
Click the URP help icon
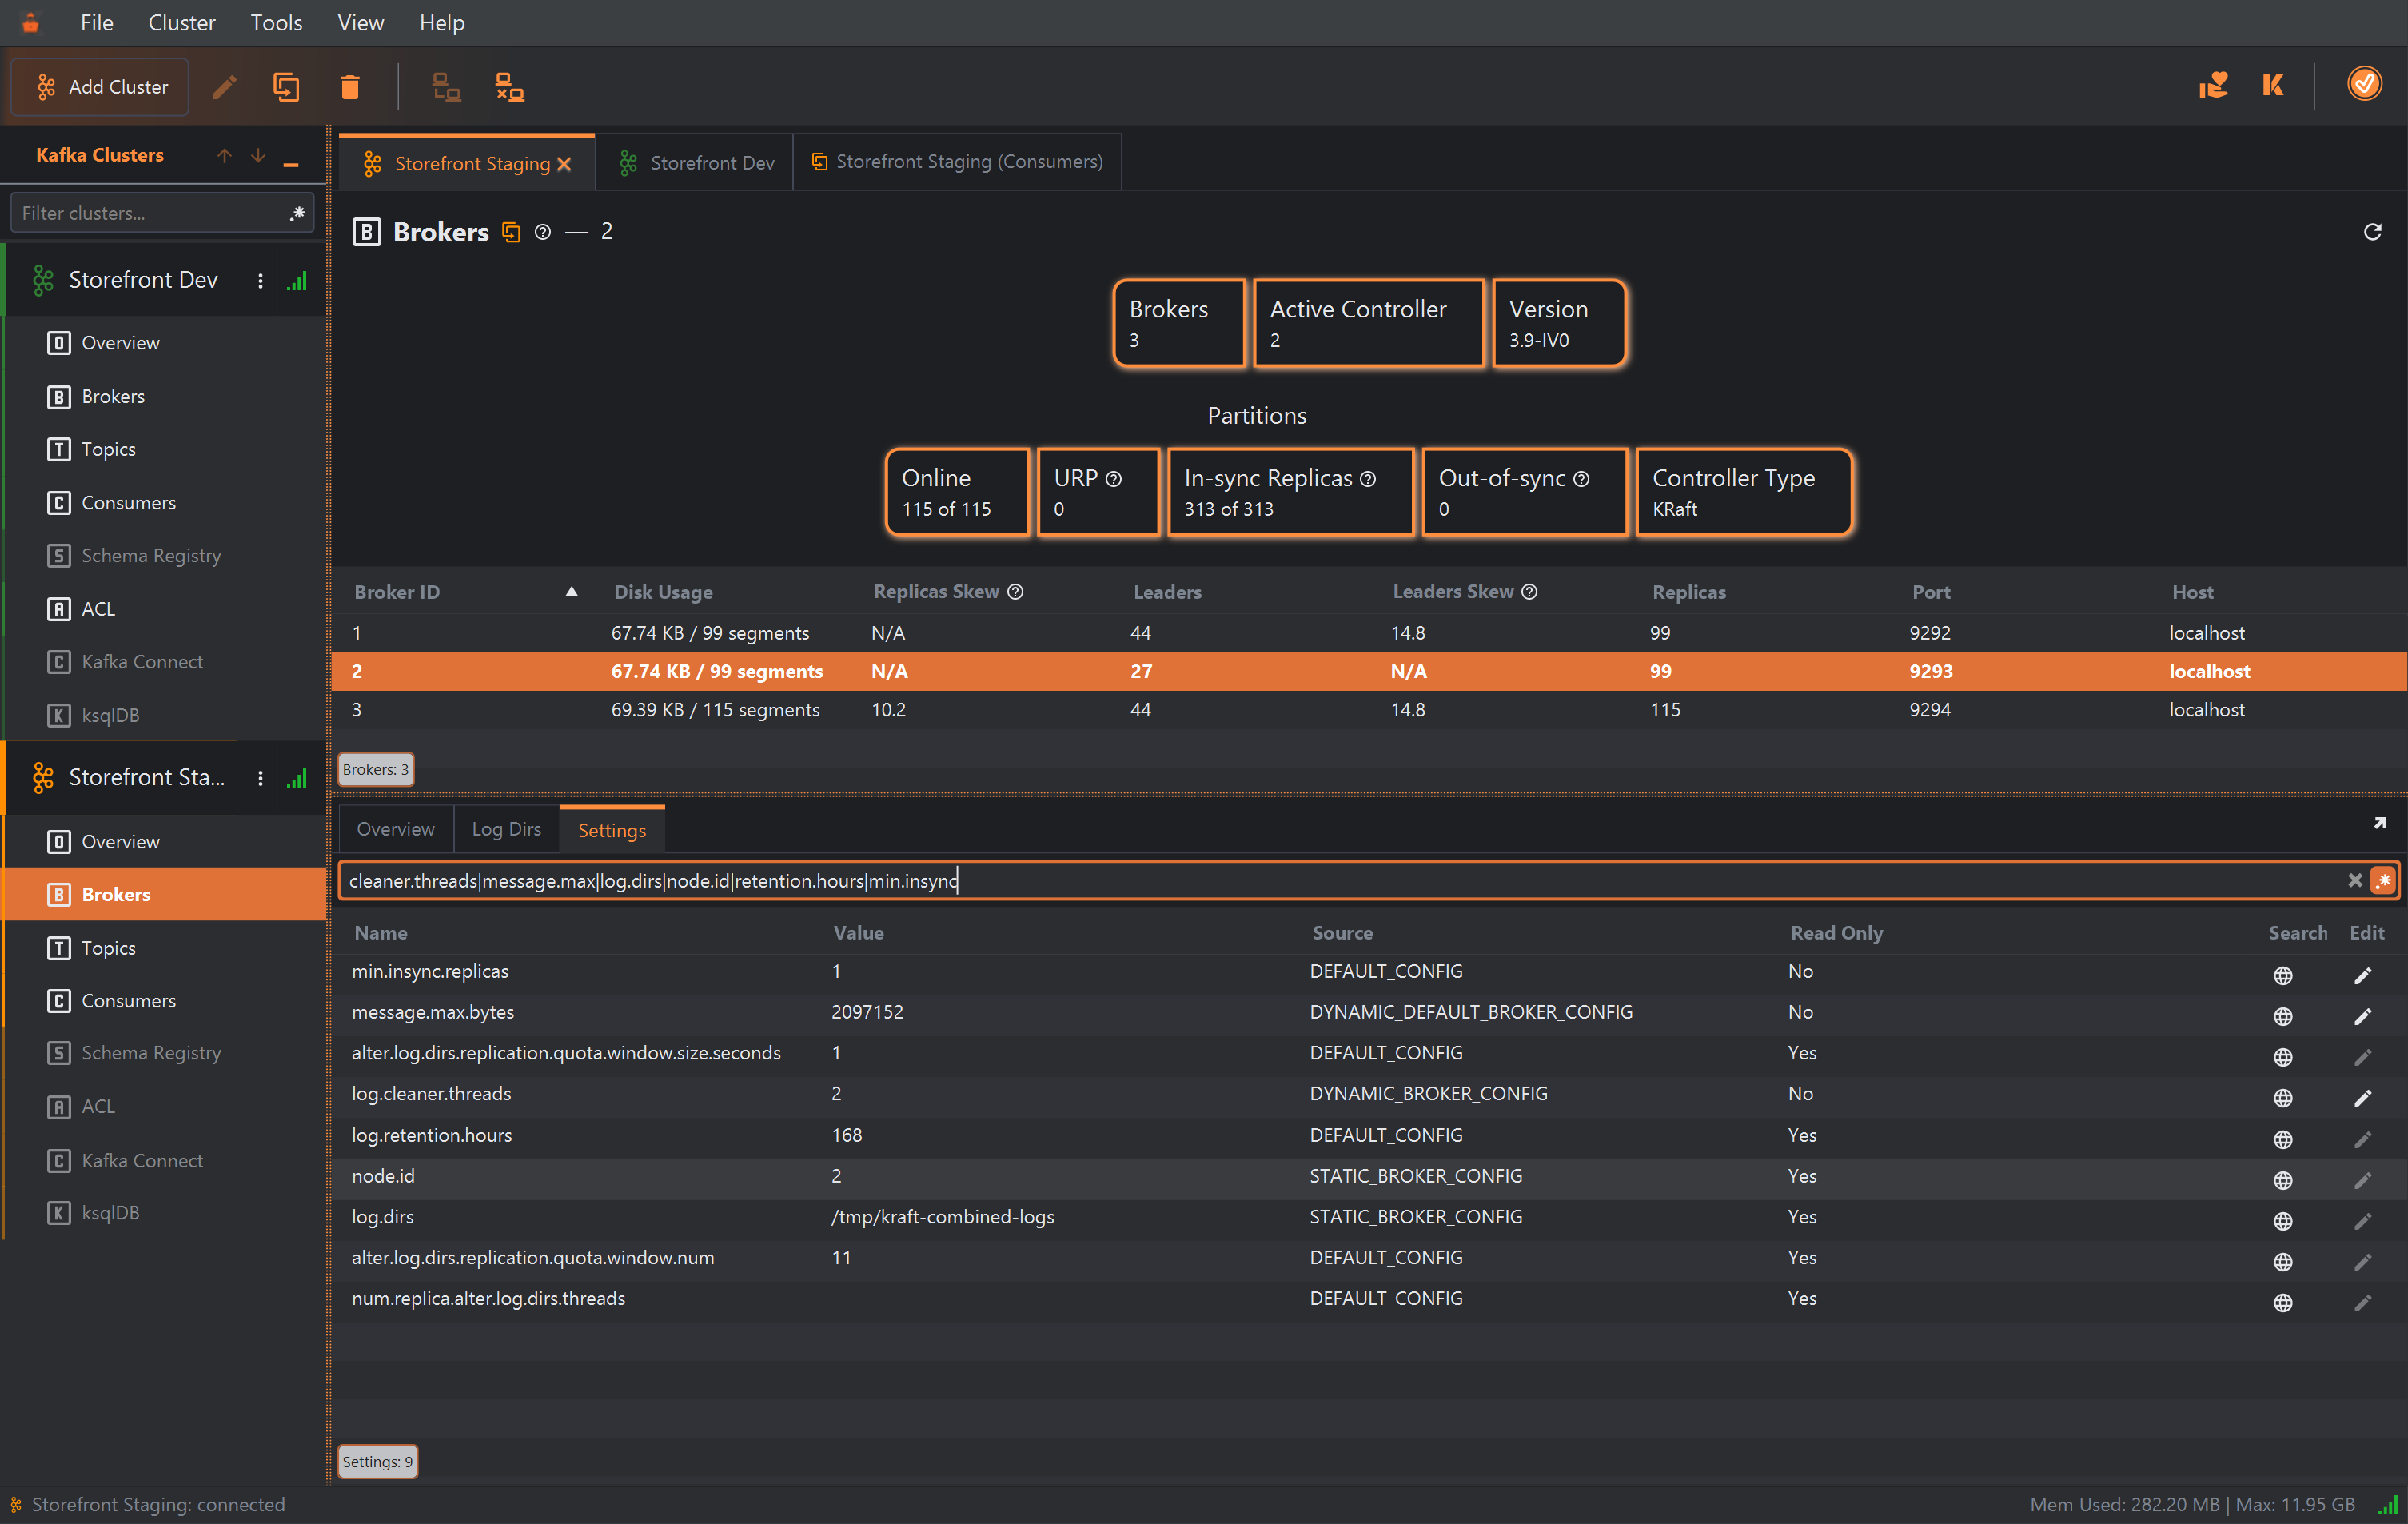point(1113,479)
